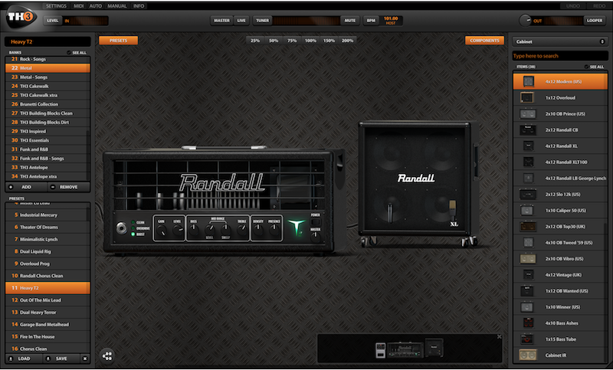The height and width of the screenshot is (370, 613).
Task: Open the Tuner
Action: (262, 21)
